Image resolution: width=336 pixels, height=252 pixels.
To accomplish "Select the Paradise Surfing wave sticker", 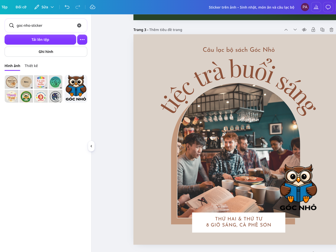I will tap(55, 96).
